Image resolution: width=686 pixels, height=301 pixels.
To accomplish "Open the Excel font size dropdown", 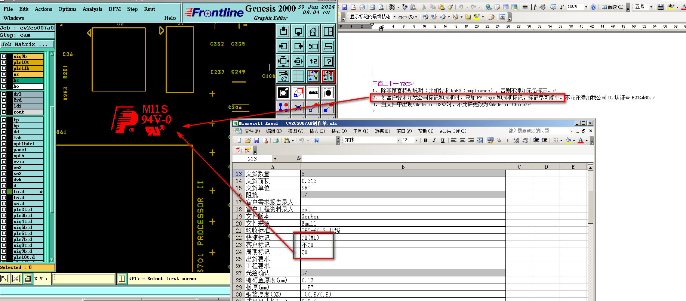I will pyautogui.click(x=416, y=140).
